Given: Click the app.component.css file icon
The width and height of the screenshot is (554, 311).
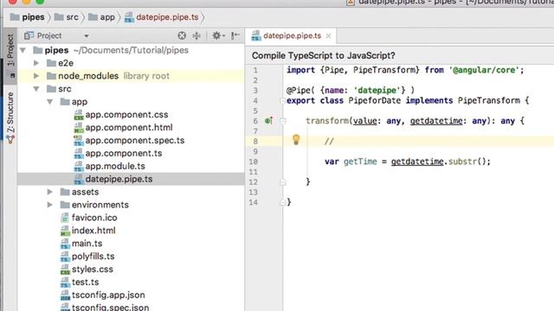Looking at the screenshot, I should coord(79,115).
